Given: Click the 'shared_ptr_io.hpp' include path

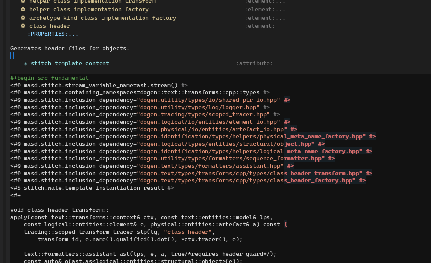Looking at the screenshot, I should pyautogui.click(x=208, y=100).
